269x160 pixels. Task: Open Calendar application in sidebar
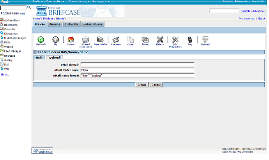[x=10, y=29]
